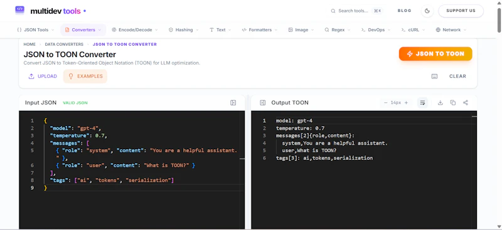Click the DevOps terminal icon

tap(363, 29)
